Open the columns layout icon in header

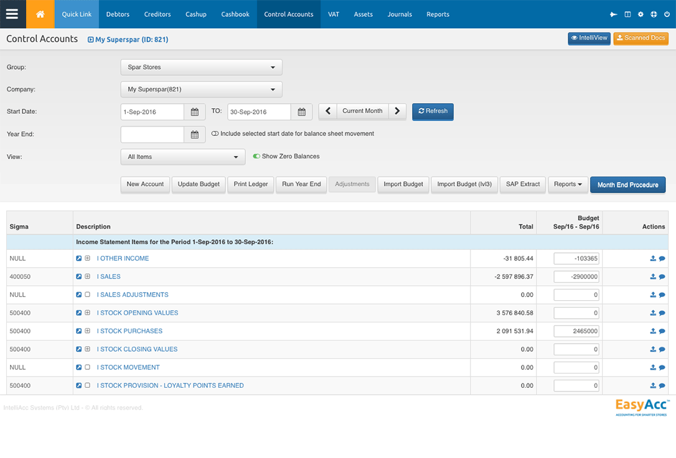pos(627,14)
